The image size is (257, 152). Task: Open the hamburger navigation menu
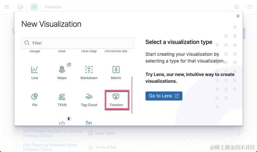pyautogui.click(x=7, y=7)
